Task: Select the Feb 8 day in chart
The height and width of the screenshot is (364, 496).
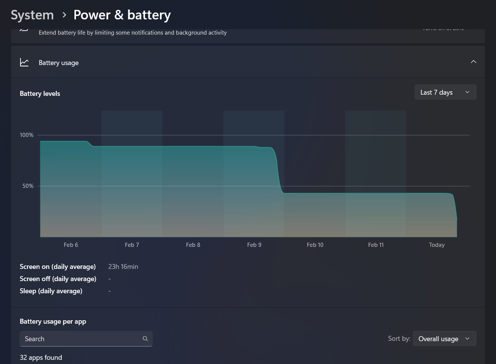Action: tap(193, 174)
